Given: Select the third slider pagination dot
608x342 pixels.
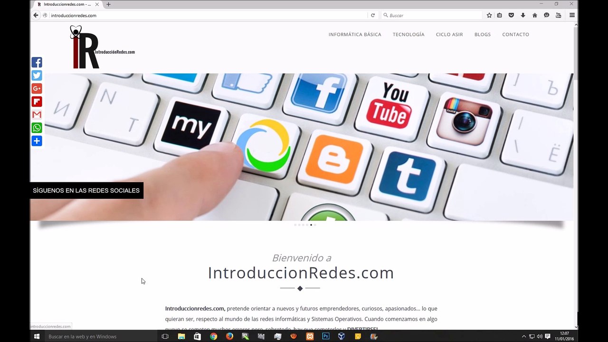Looking at the screenshot, I should [303, 225].
